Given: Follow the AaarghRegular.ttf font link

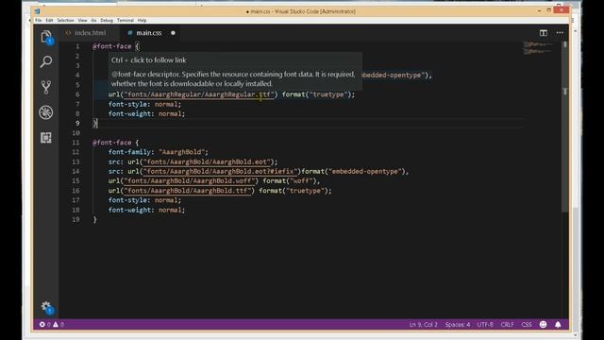Looking at the screenshot, I should click(199, 94).
